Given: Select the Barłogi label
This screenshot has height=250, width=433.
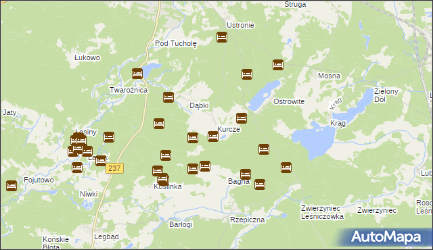Looking at the screenshot, I should click(x=181, y=224).
